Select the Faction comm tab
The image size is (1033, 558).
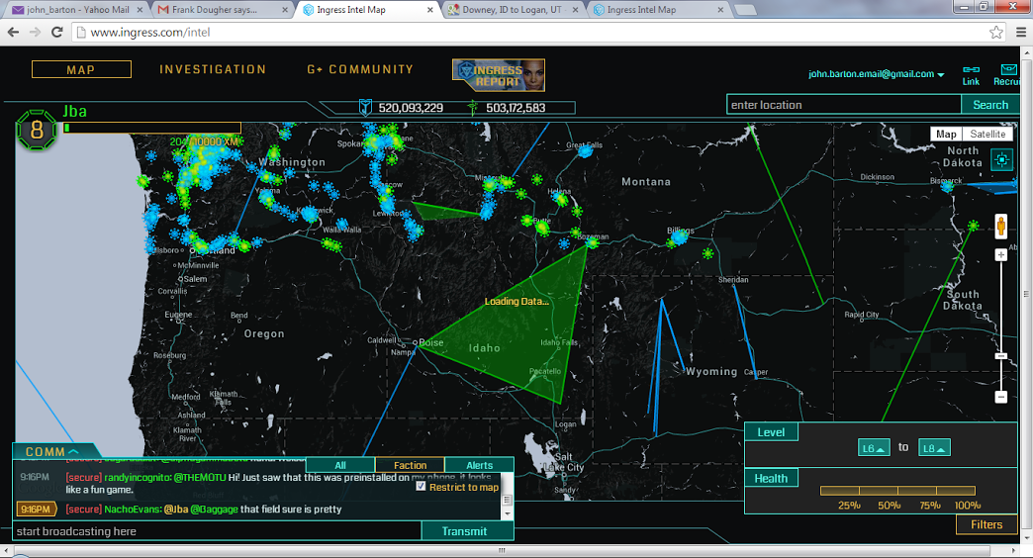pyautogui.click(x=410, y=464)
